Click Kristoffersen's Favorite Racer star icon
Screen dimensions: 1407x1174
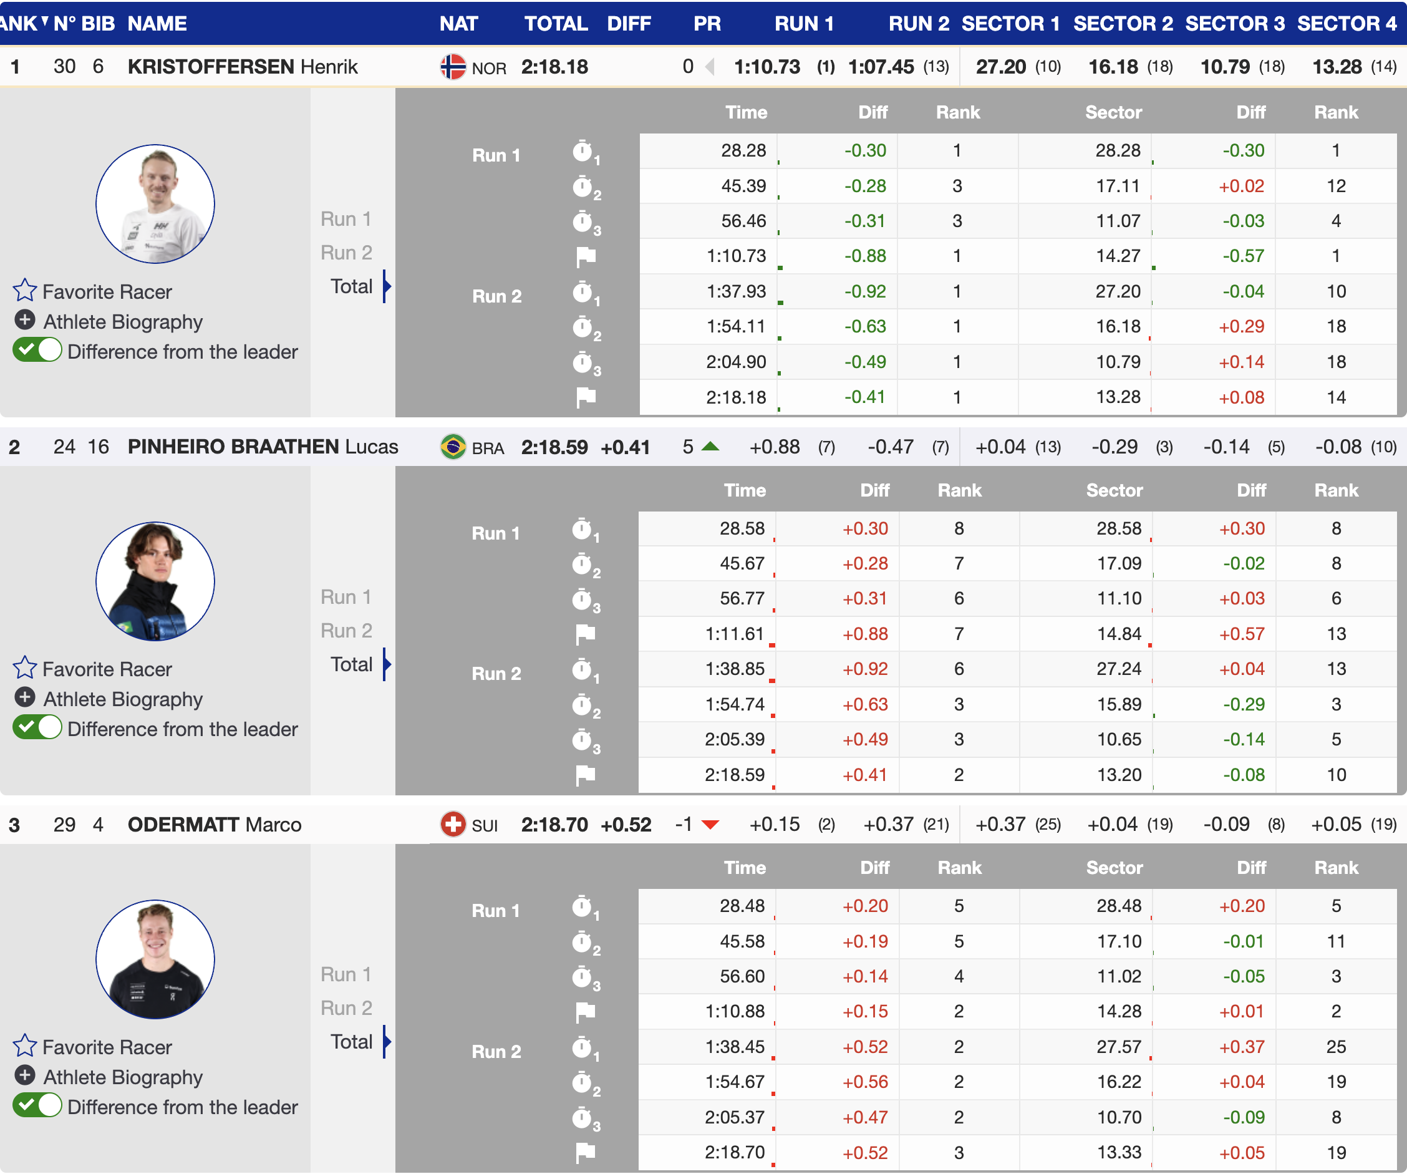[25, 290]
